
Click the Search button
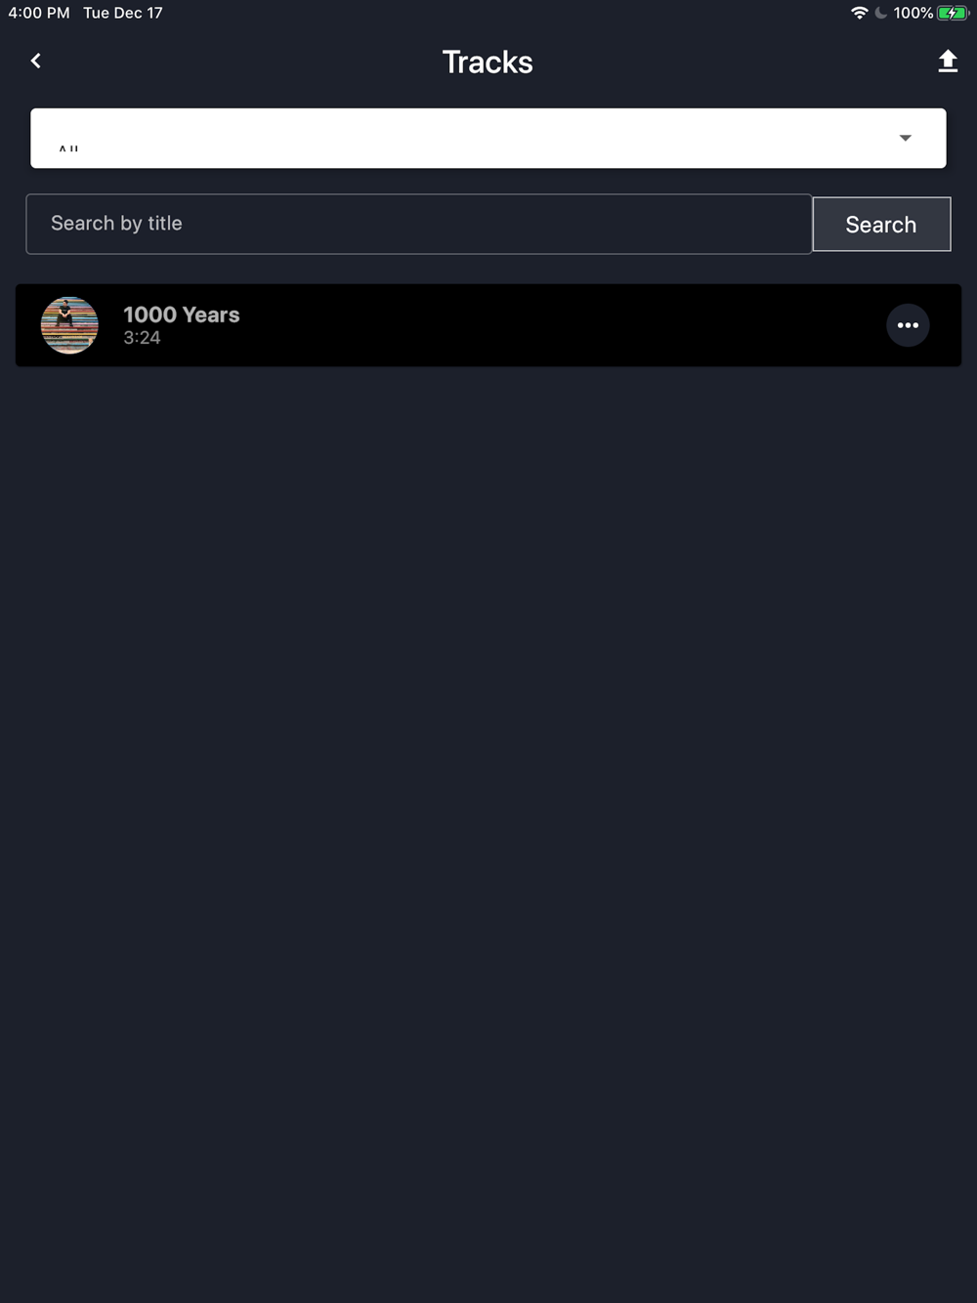[x=881, y=224]
